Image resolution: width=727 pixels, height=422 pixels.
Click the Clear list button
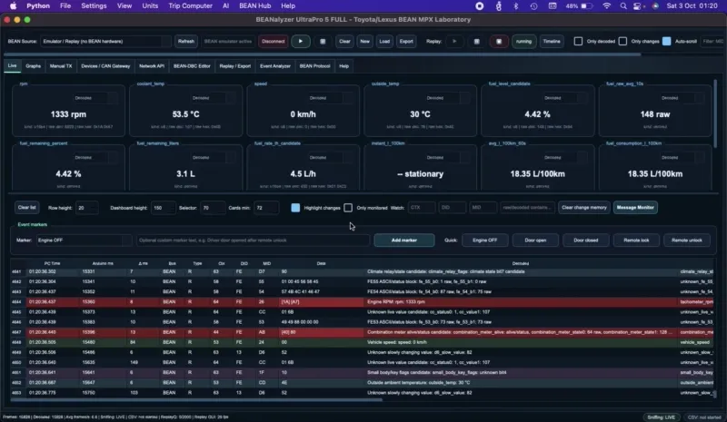click(26, 208)
